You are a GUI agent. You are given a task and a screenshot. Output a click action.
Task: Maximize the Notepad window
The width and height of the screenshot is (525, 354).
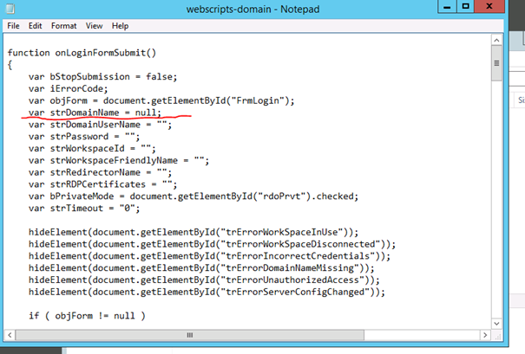(x=465, y=7)
